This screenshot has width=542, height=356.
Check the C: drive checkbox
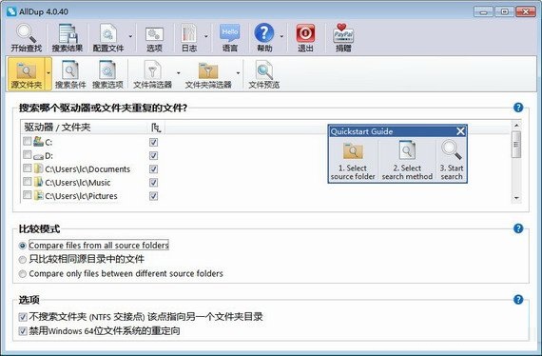(27, 141)
